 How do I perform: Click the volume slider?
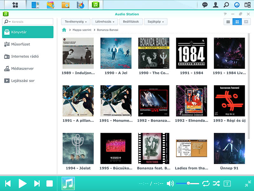coord(187,183)
